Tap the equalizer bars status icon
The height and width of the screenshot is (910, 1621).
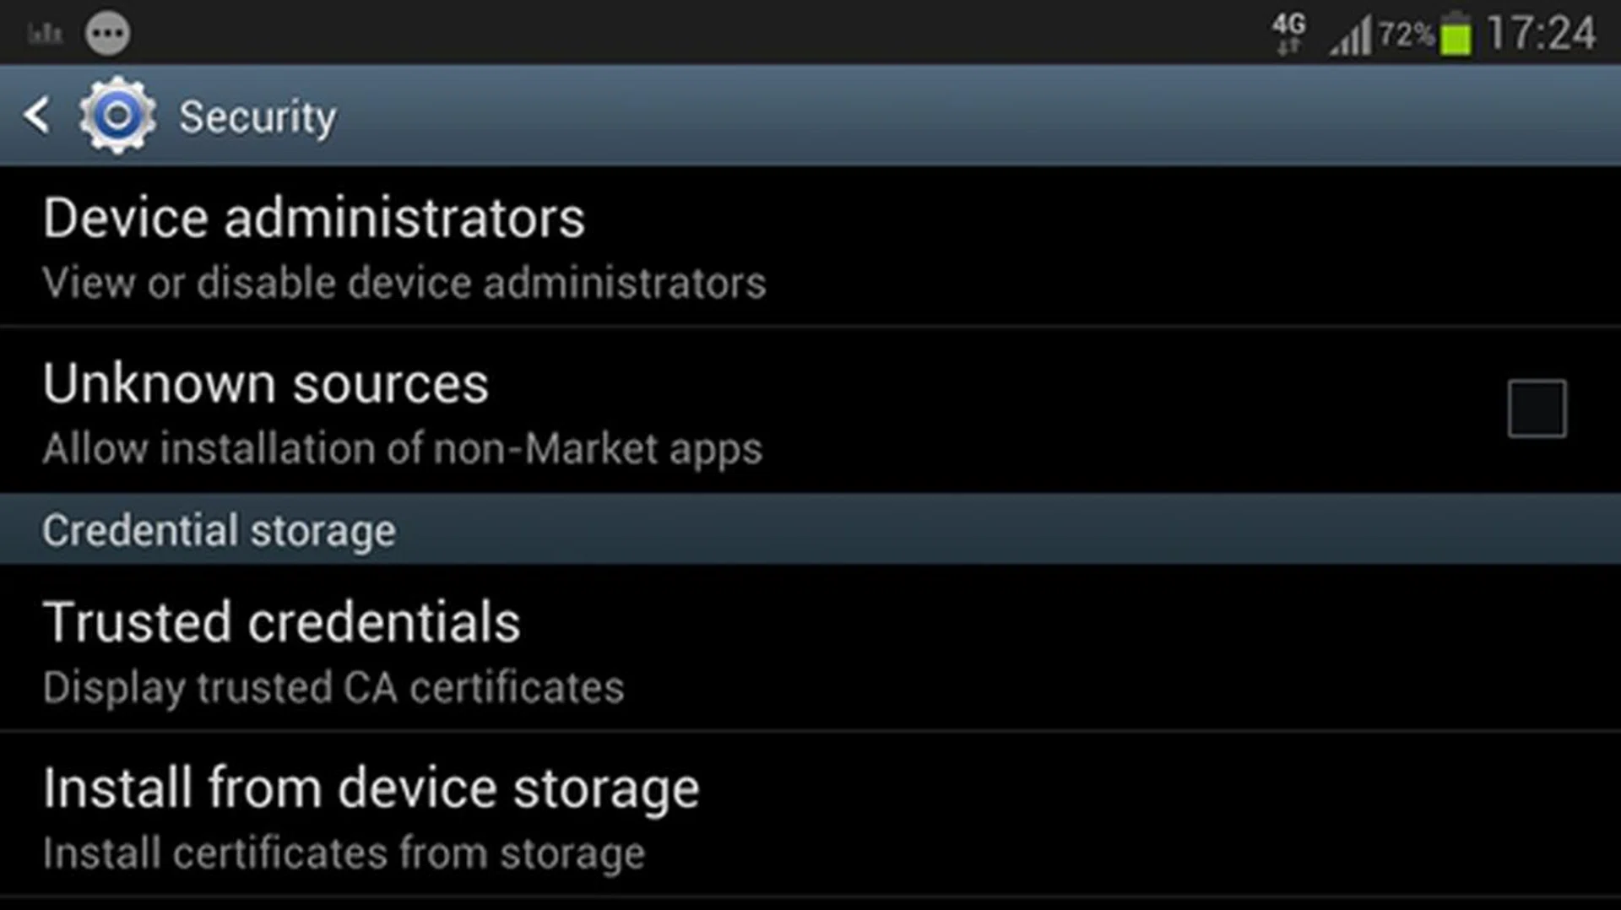coord(45,34)
